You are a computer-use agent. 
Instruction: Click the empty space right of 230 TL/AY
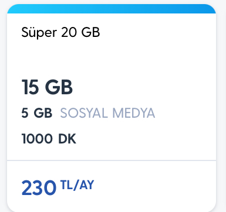point(154,187)
